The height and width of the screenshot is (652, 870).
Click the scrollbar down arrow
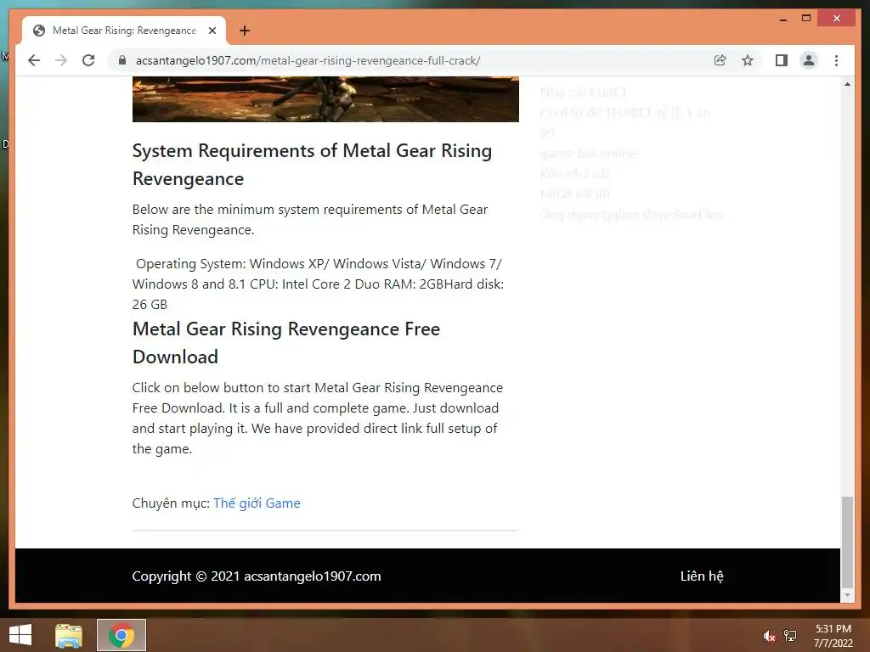pos(847,595)
